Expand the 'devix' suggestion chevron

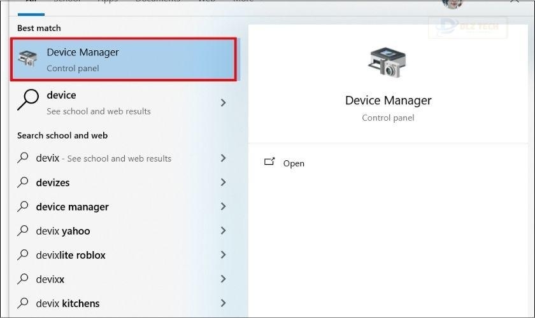(x=223, y=158)
